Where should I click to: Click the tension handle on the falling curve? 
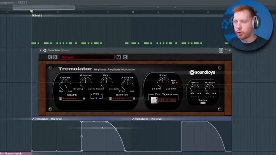pos(116,129)
